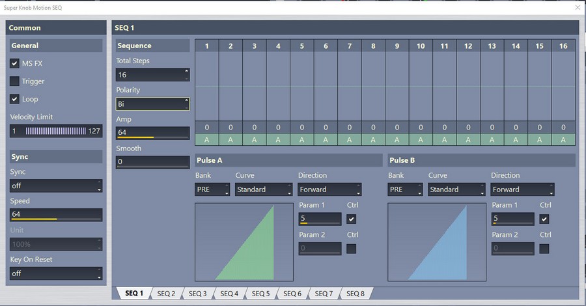This screenshot has width=586, height=306.
Task: Open the Pulse A Curve dropdown
Action: tap(264, 189)
